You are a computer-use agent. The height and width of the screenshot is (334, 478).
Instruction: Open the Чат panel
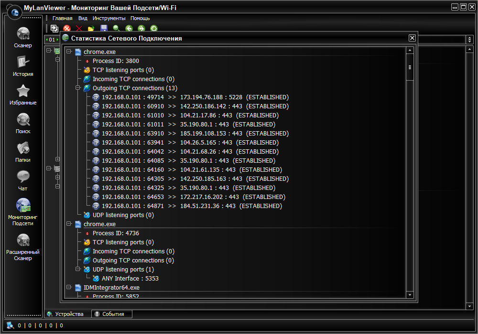coord(23,181)
